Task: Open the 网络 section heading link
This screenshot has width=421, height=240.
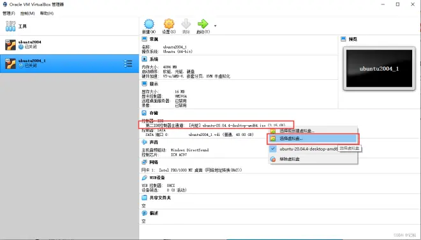Action: click(154, 162)
